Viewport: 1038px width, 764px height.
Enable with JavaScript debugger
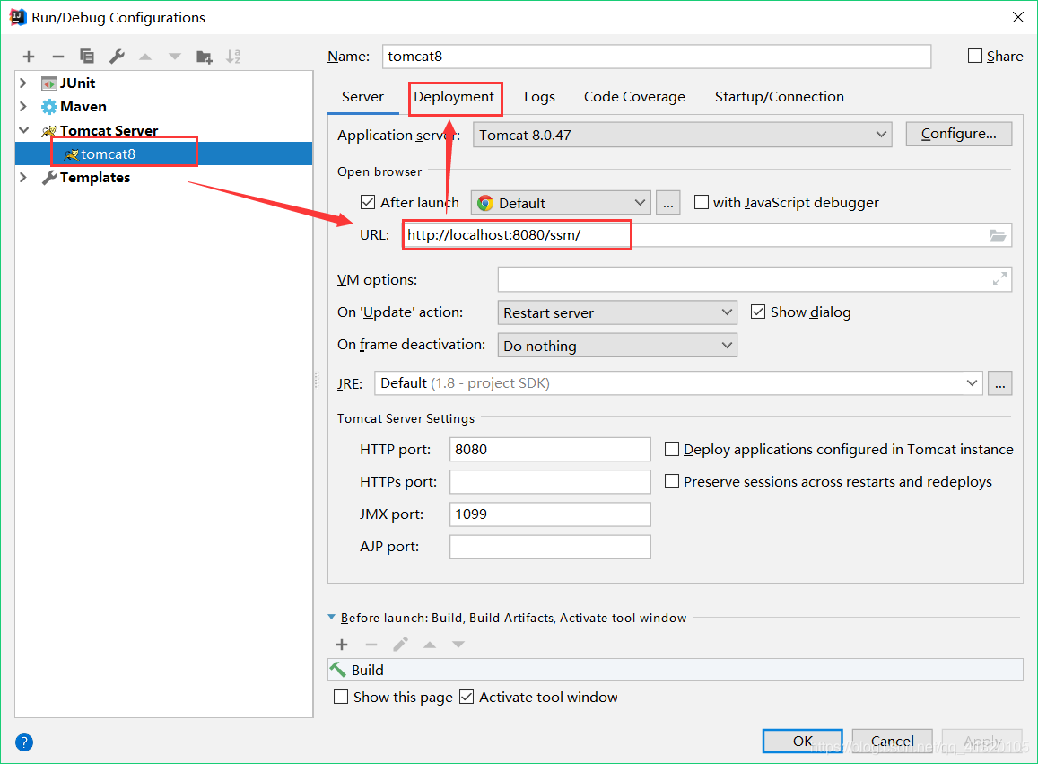click(x=701, y=202)
